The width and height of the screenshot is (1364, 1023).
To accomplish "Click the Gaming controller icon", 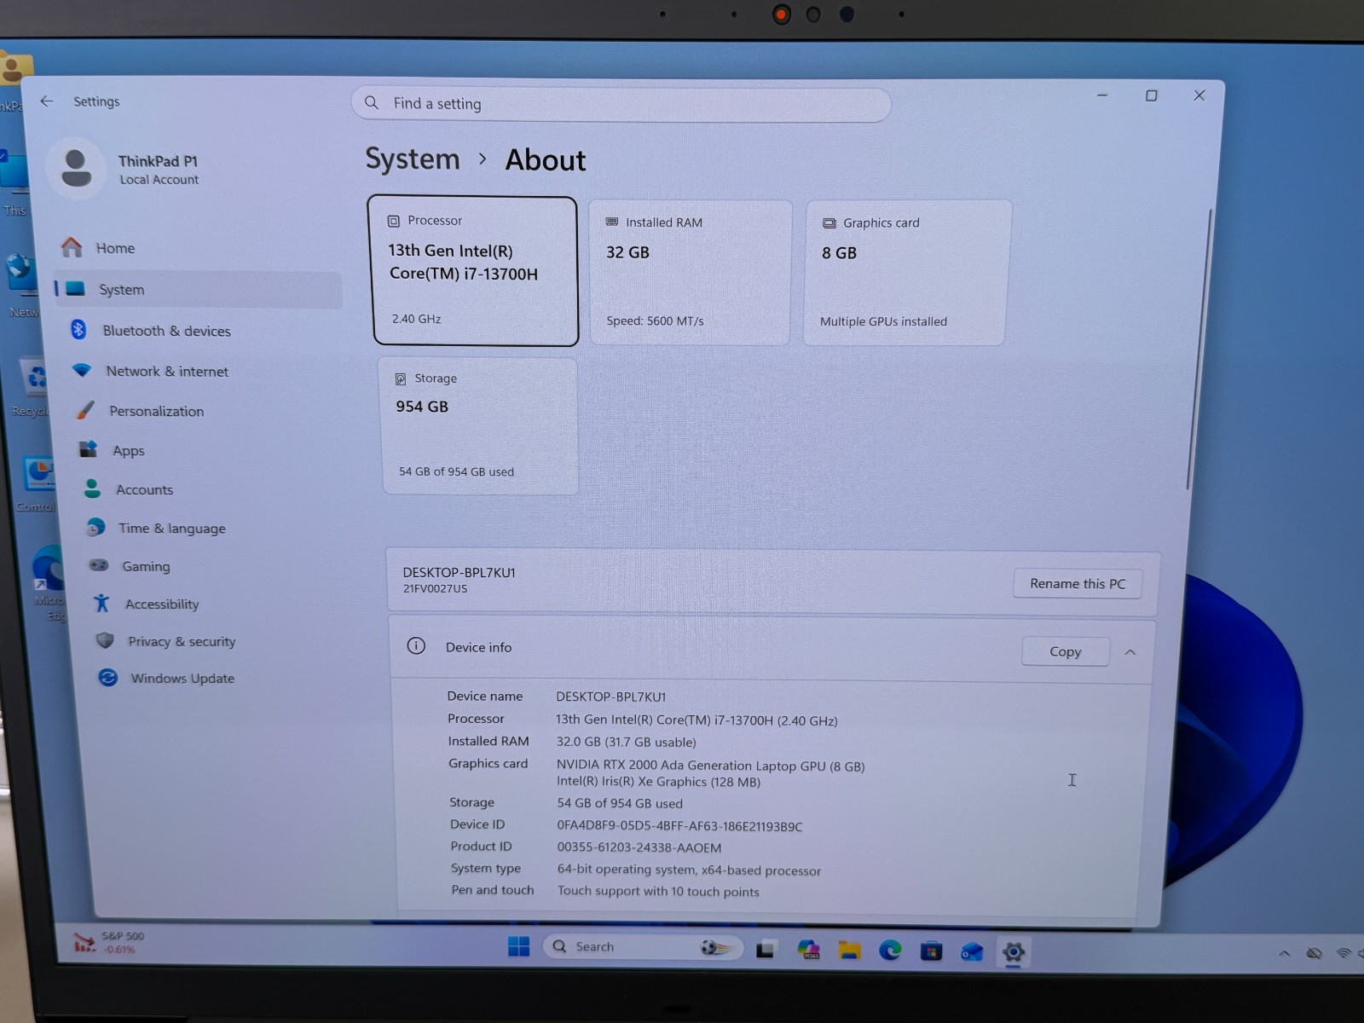I will point(99,565).
